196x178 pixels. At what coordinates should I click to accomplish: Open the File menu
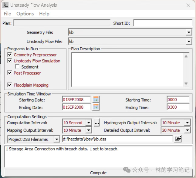point(7,14)
